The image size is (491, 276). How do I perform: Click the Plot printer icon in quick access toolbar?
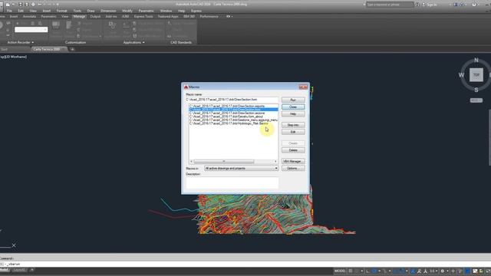tap(33, 5)
